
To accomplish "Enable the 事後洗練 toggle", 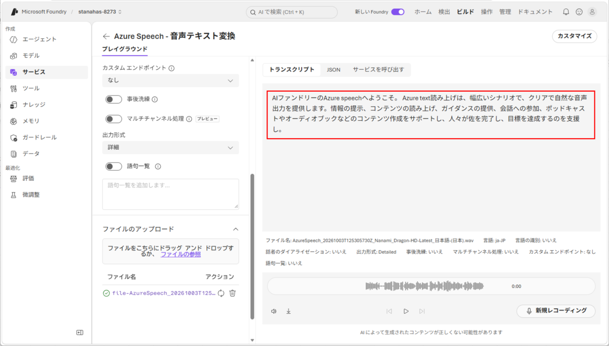I will (x=113, y=99).
